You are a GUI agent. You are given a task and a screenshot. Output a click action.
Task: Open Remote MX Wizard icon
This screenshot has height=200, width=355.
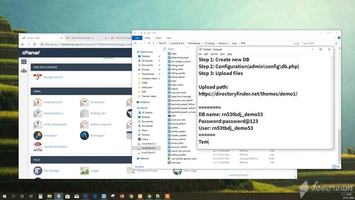[x=38, y=147]
